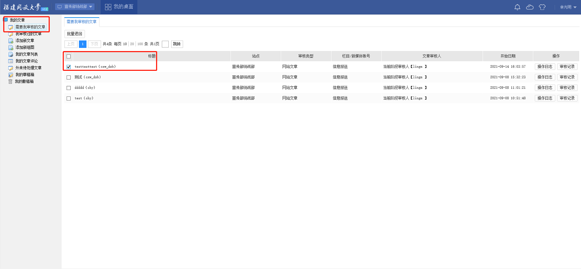This screenshot has width=581, height=269.
Task: Select the 需要我审核的文章 content tab
Action: (x=81, y=22)
